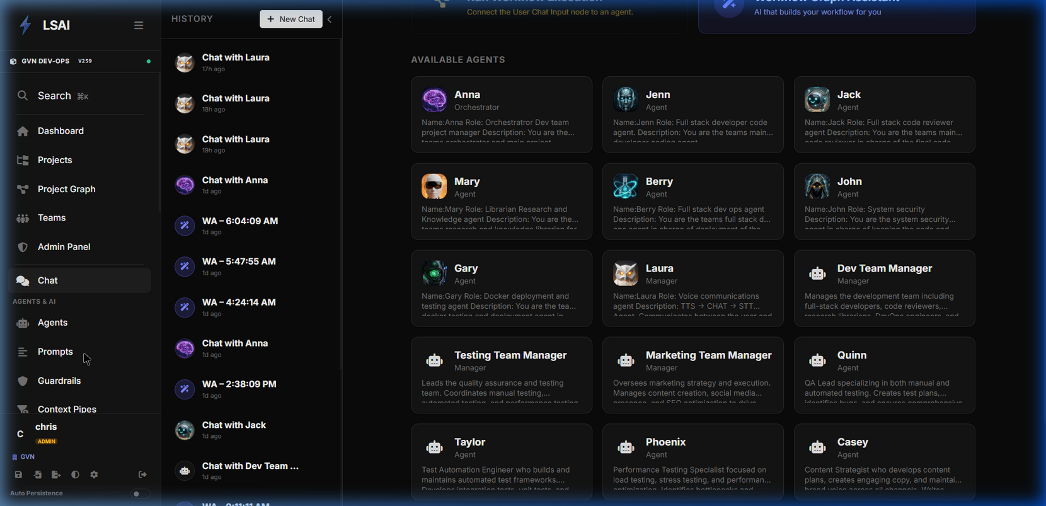Select the Mary agent card
1046x506 pixels.
pos(502,202)
